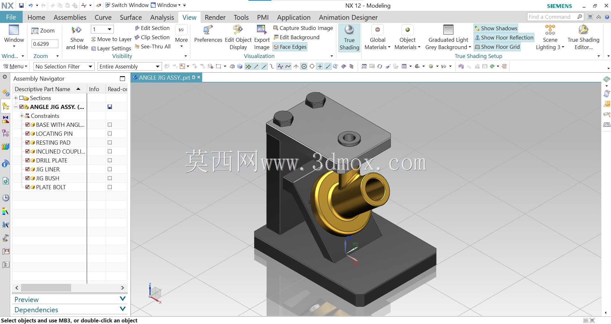Open Layer Settings
This screenshot has width=611, height=324.
(111, 48)
